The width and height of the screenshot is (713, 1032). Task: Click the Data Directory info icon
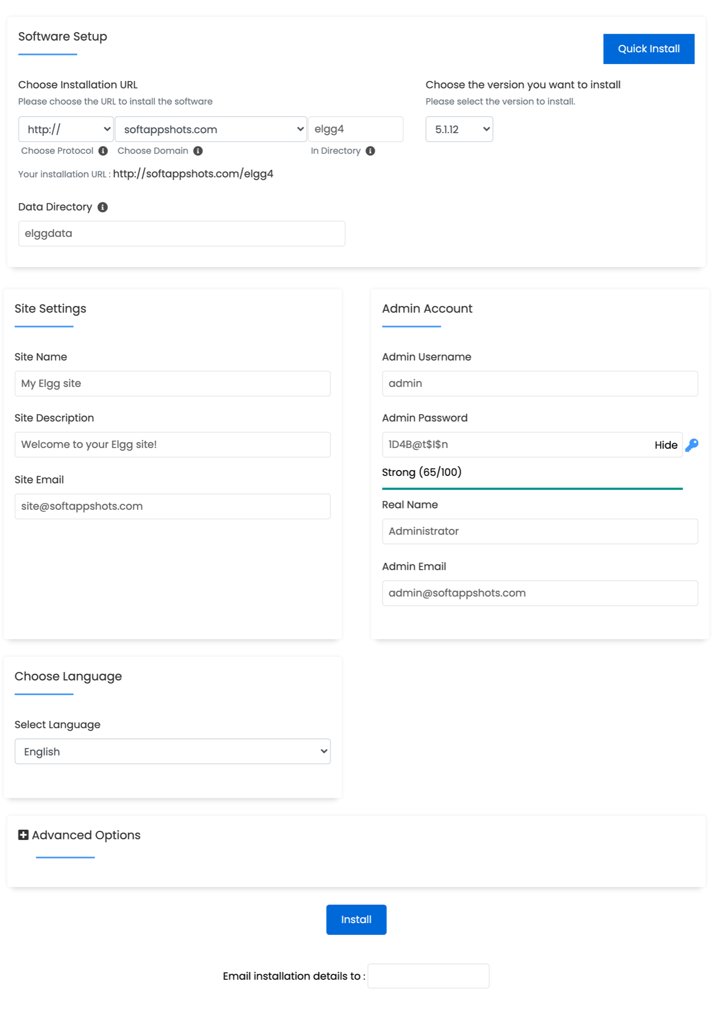[x=103, y=207]
